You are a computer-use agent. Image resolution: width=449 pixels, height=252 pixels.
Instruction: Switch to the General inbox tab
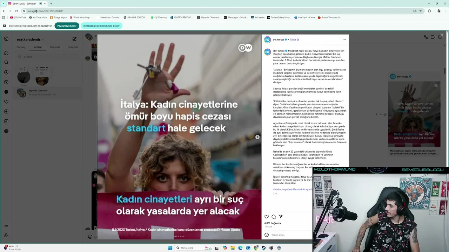pyautogui.click(x=38, y=47)
